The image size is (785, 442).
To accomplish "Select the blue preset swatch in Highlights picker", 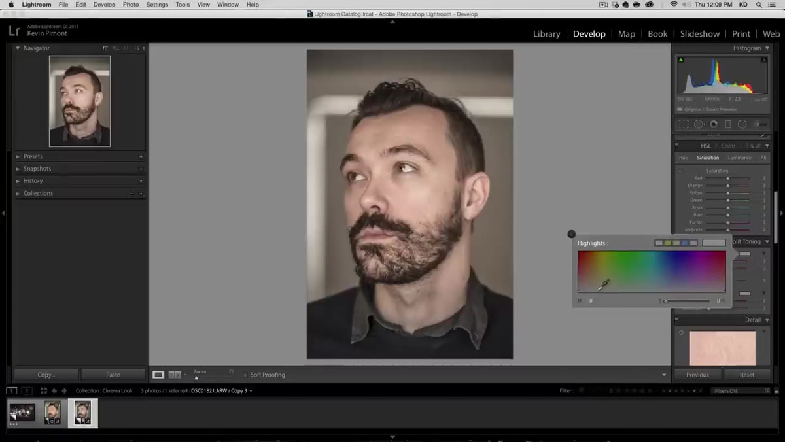I will pyautogui.click(x=685, y=243).
